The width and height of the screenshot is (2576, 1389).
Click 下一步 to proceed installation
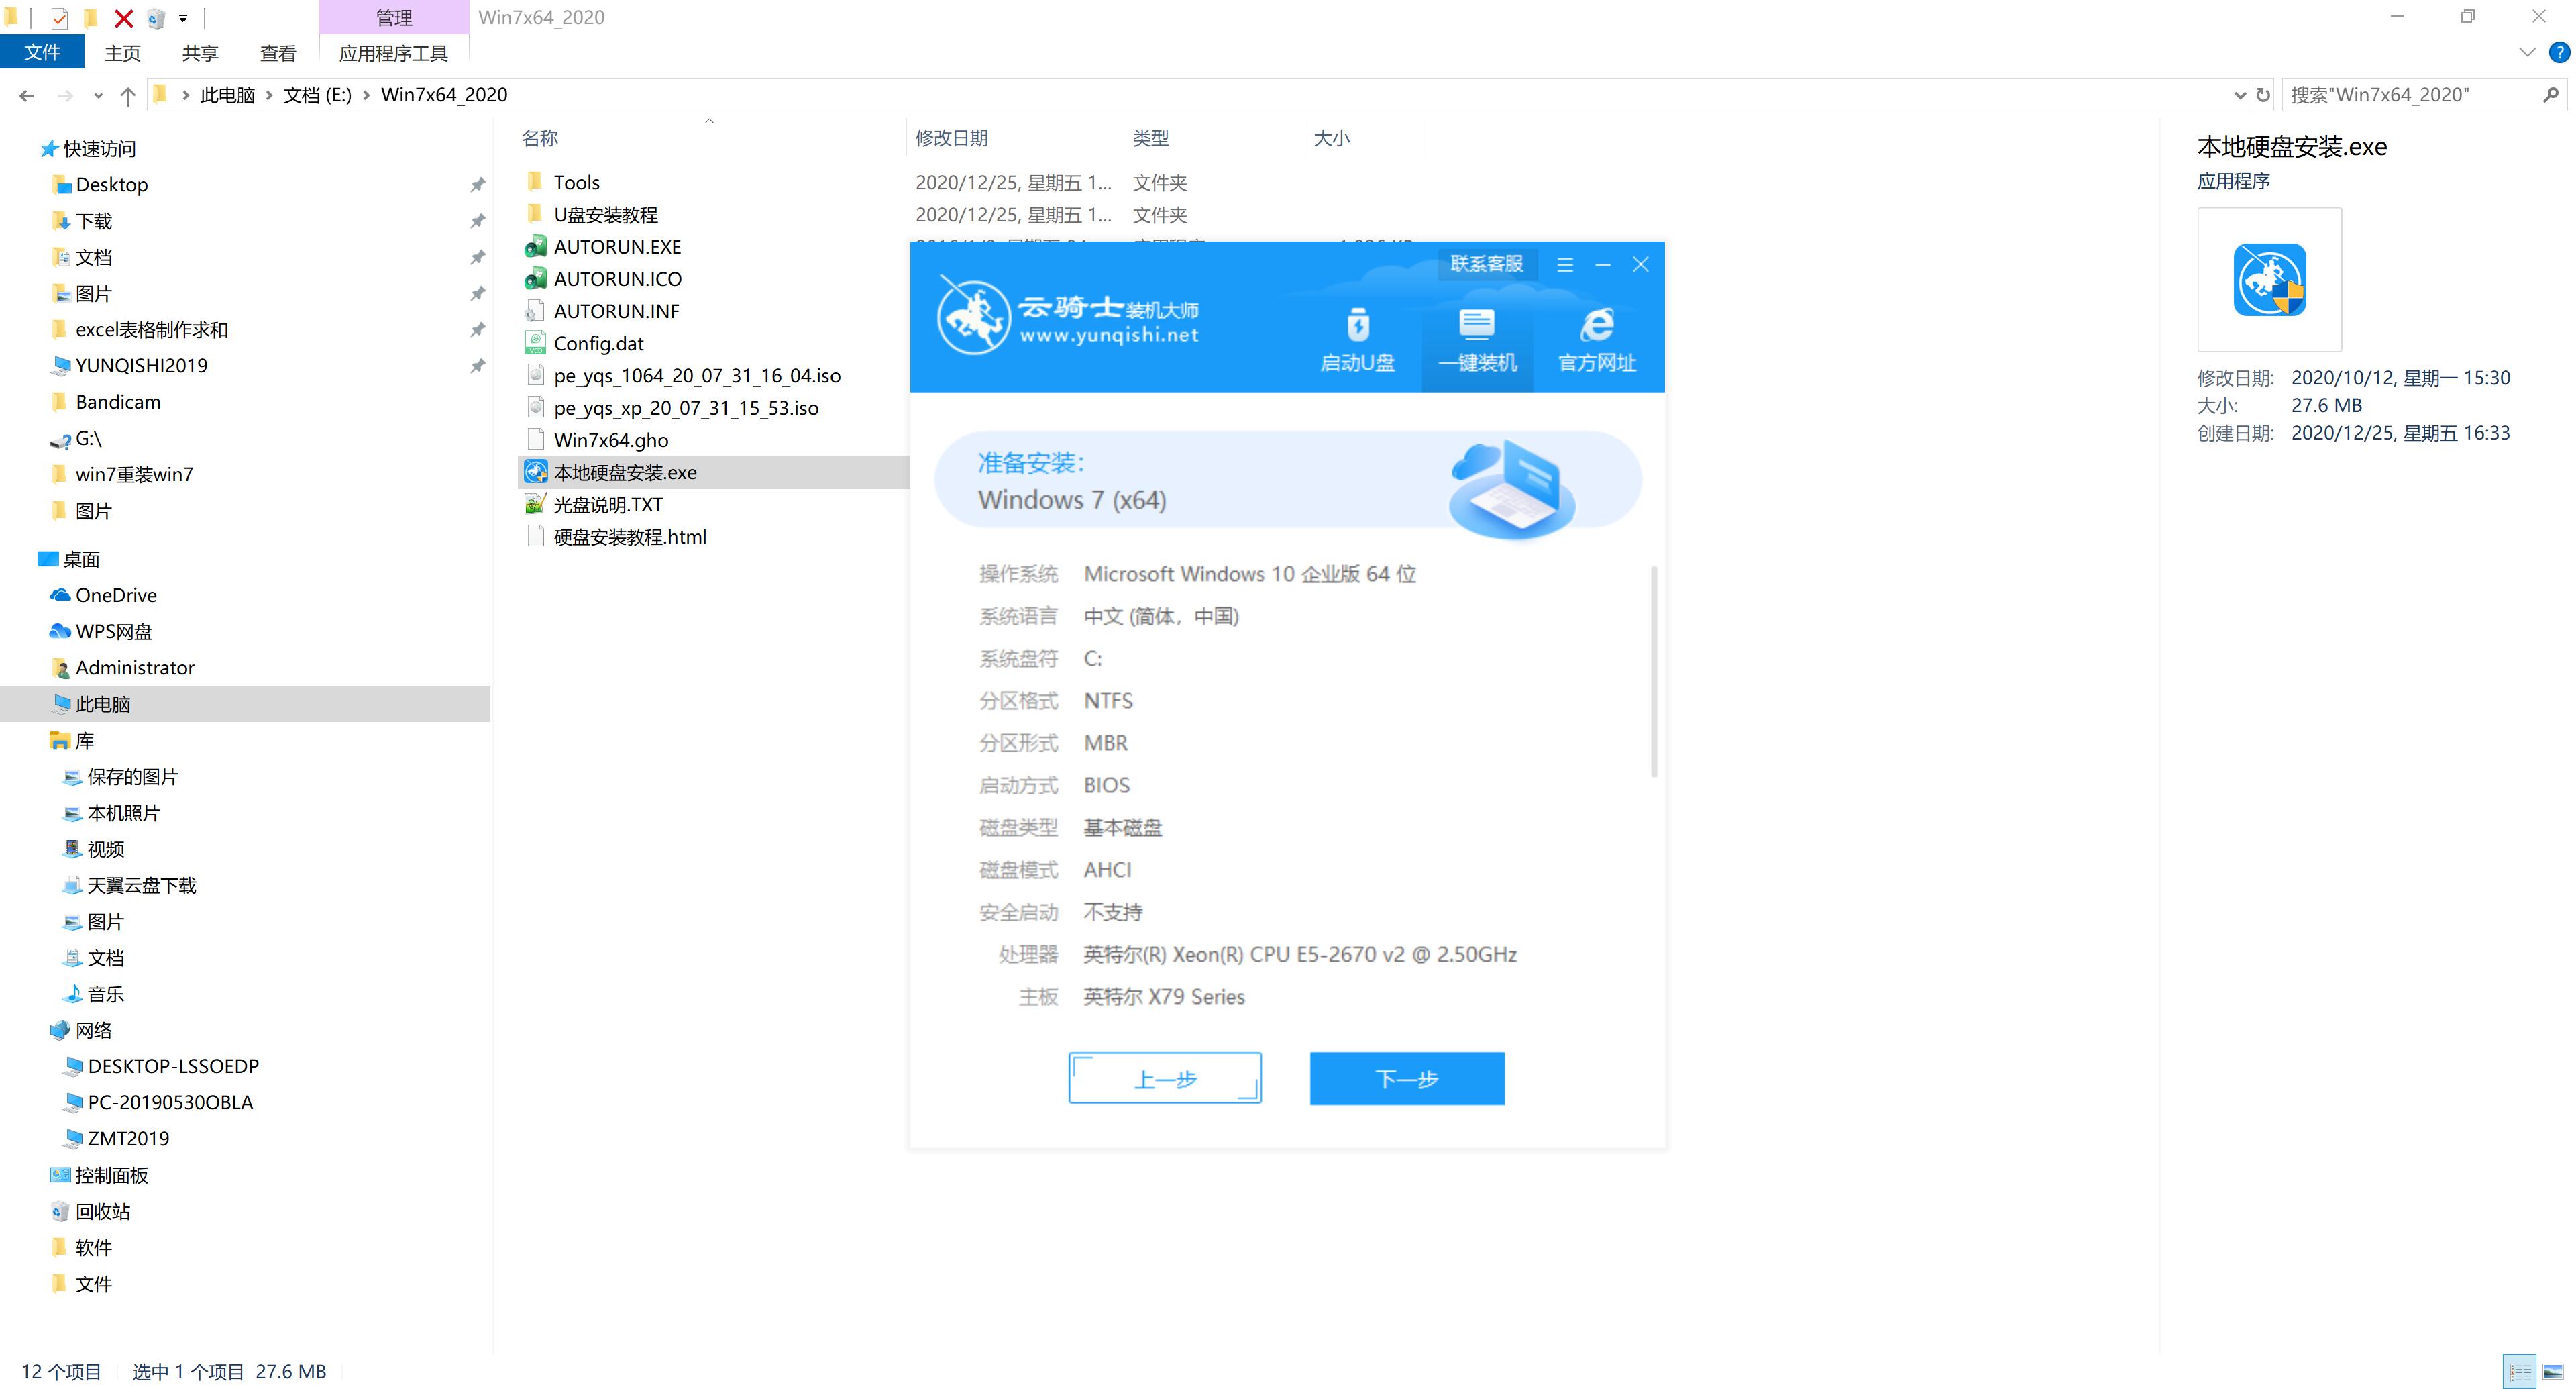click(x=1407, y=1078)
